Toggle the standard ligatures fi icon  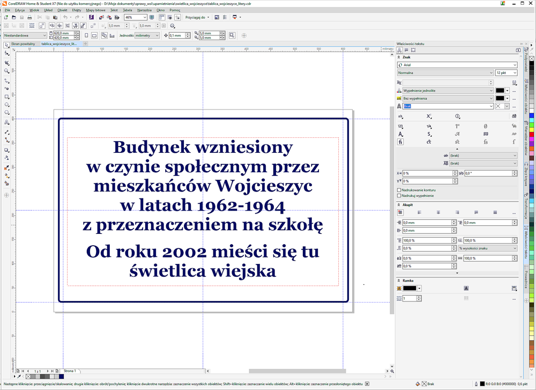tap(400, 142)
